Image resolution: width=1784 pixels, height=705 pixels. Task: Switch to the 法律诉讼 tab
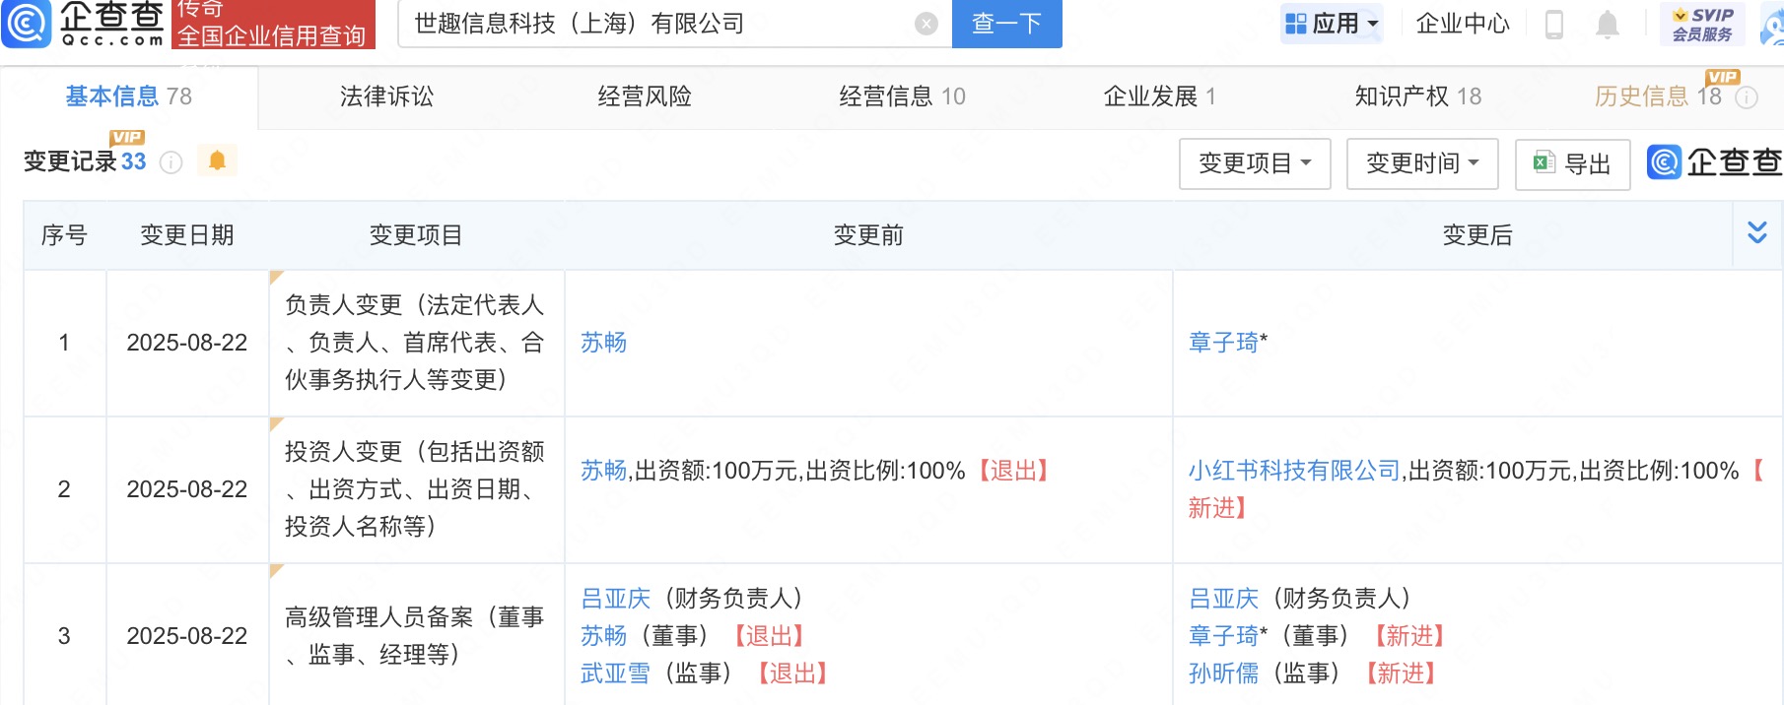point(386,96)
